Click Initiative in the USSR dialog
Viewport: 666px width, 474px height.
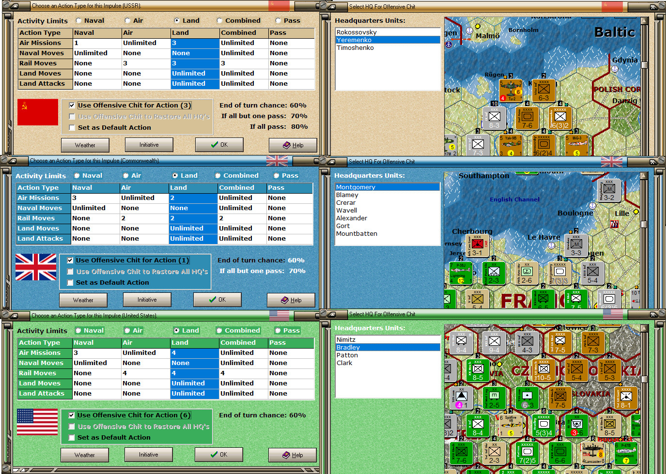coord(149,145)
